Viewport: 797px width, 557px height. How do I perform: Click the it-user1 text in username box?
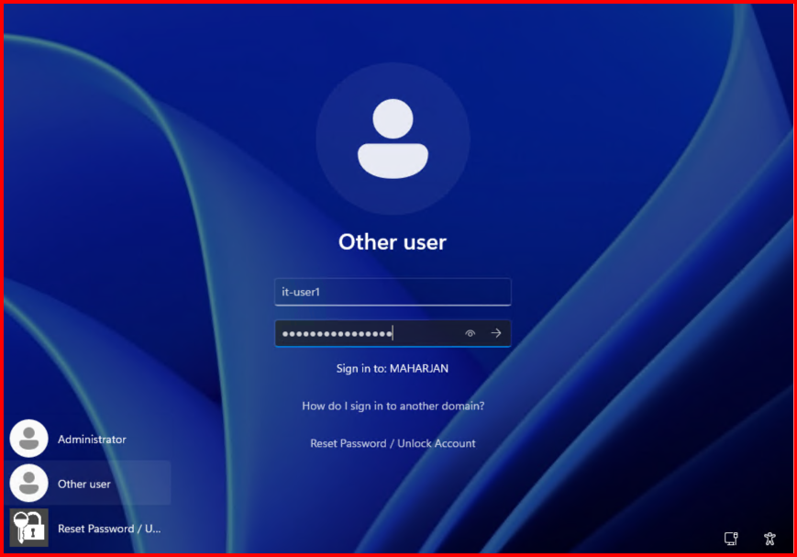point(301,293)
